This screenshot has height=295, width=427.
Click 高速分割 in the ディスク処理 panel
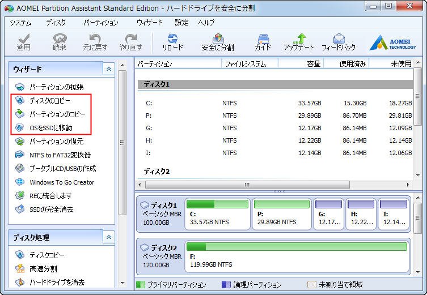(36, 268)
